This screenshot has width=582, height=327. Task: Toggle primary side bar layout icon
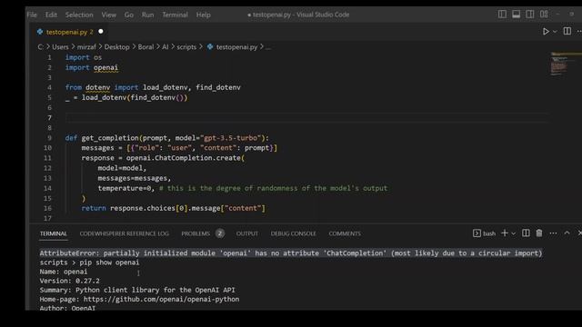pos(502,15)
